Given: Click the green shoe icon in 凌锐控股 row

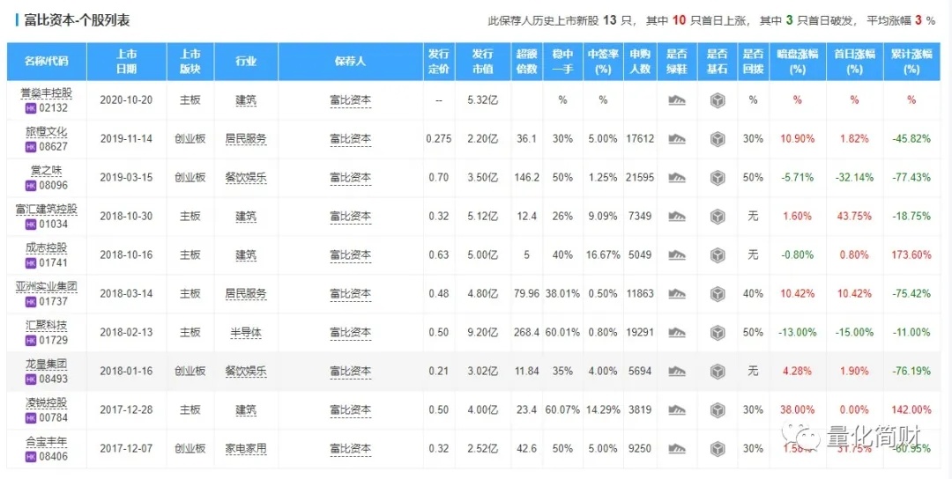Looking at the screenshot, I should click(677, 409).
